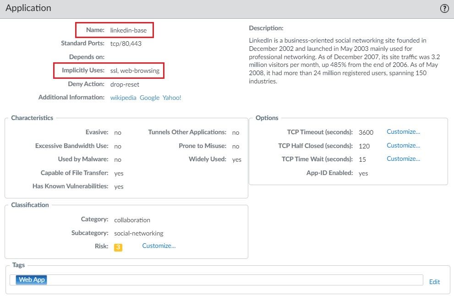Click the Application window title
The height and width of the screenshot is (296, 454).
(28, 8)
